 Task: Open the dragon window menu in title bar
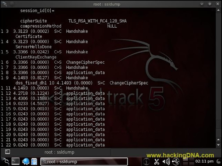[x=4, y=4]
